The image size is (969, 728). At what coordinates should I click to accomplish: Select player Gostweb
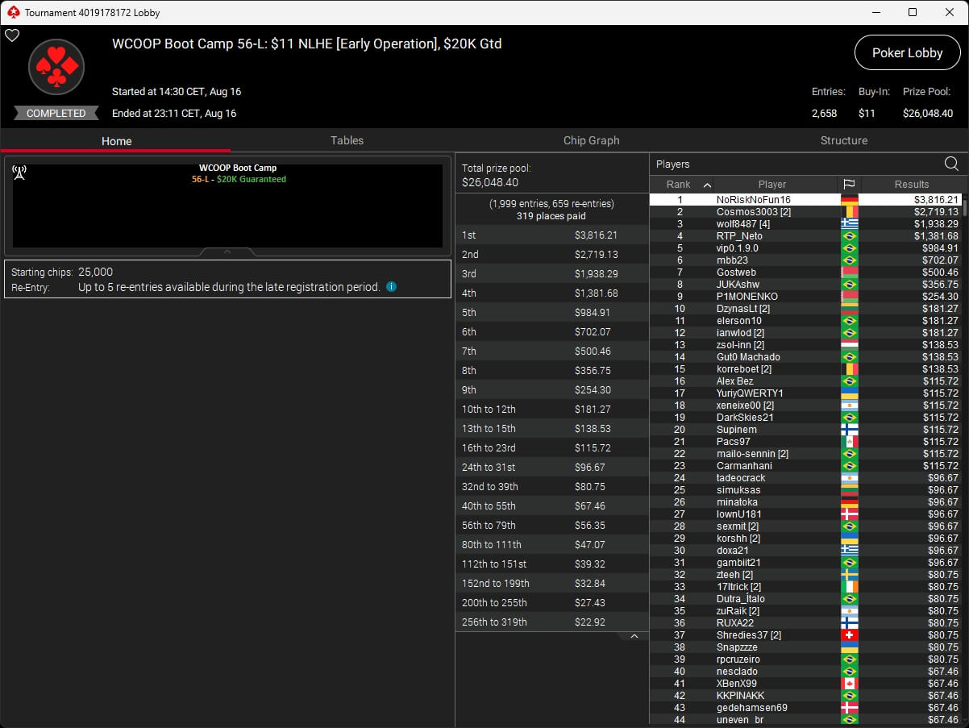pyautogui.click(x=805, y=272)
